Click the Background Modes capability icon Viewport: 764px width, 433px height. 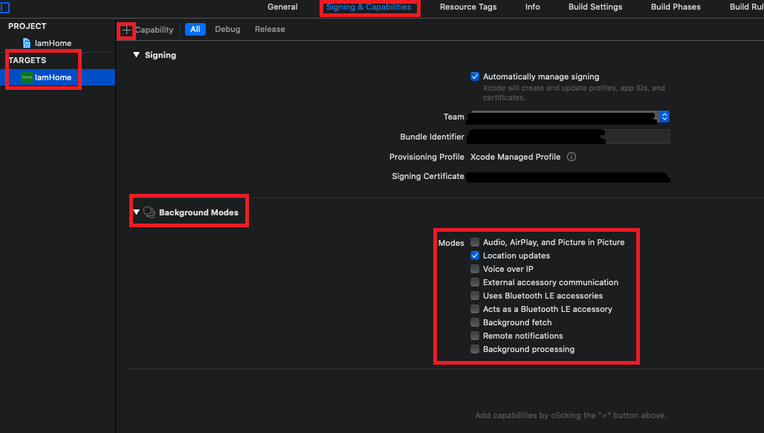149,212
